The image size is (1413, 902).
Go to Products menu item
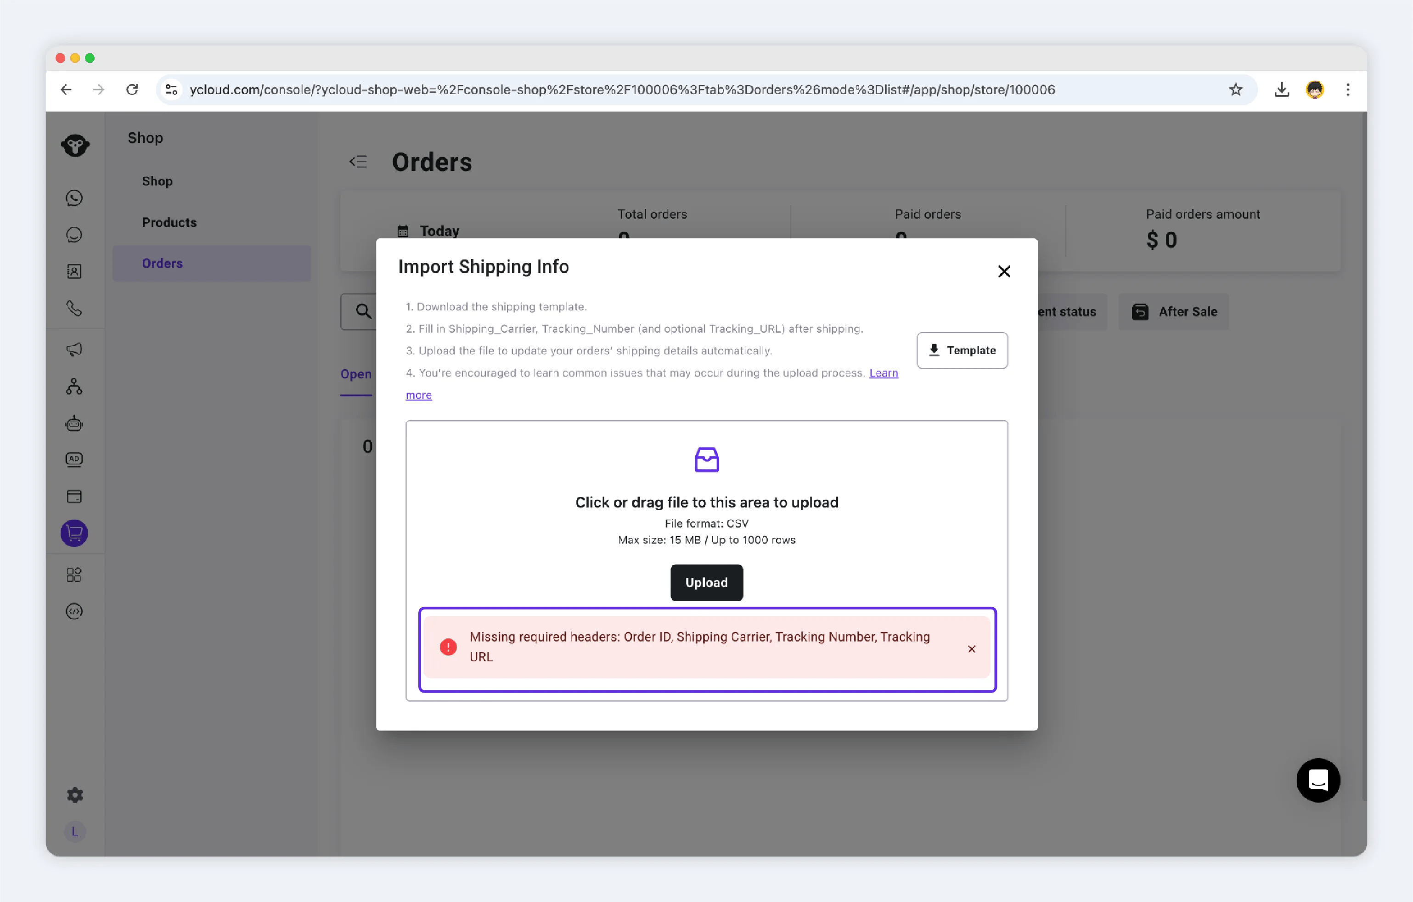tap(169, 222)
